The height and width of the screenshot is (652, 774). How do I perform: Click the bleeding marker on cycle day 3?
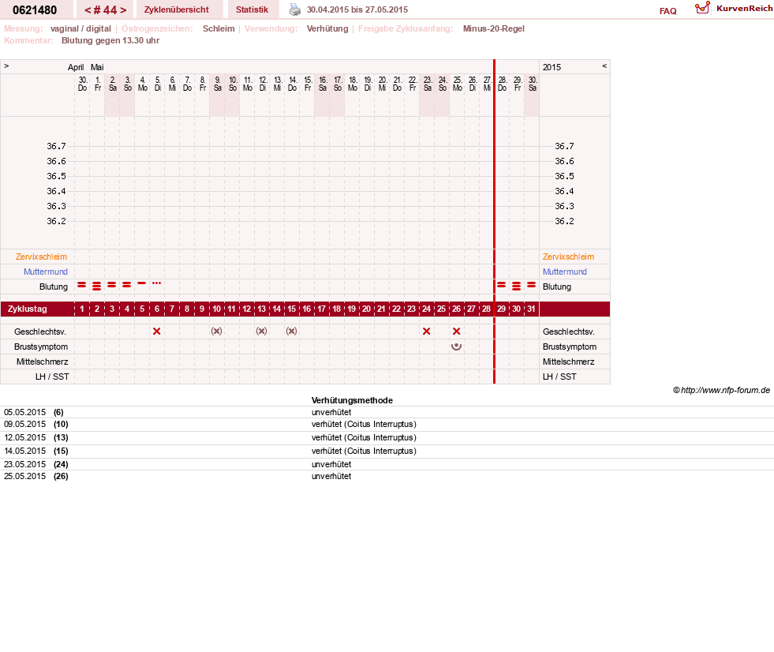[111, 285]
